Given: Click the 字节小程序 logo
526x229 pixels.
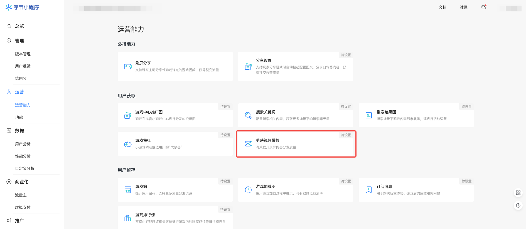Looking at the screenshot, I should pos(22,7).
